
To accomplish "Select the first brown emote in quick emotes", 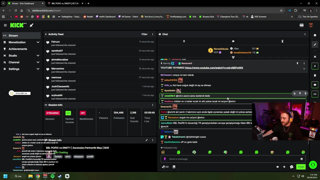I will tap(163, 152).
